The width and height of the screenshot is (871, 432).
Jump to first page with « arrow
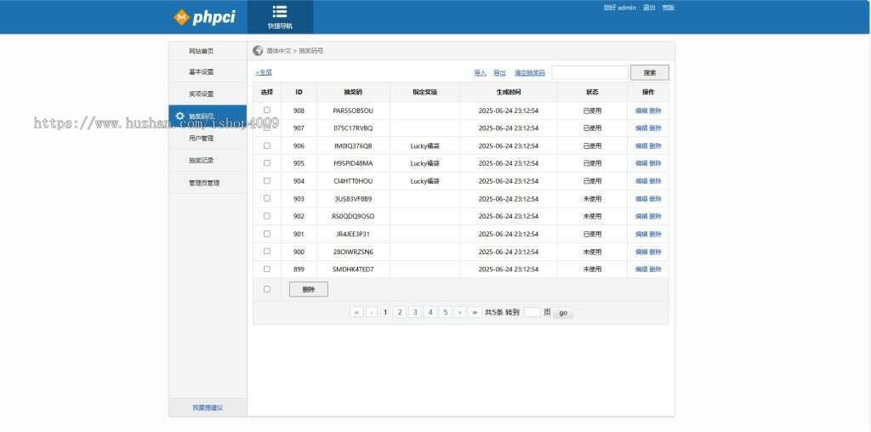click(x=356, y=313)
